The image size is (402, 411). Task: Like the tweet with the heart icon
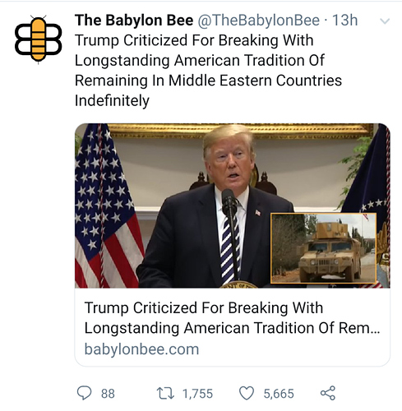pos(247,393)
